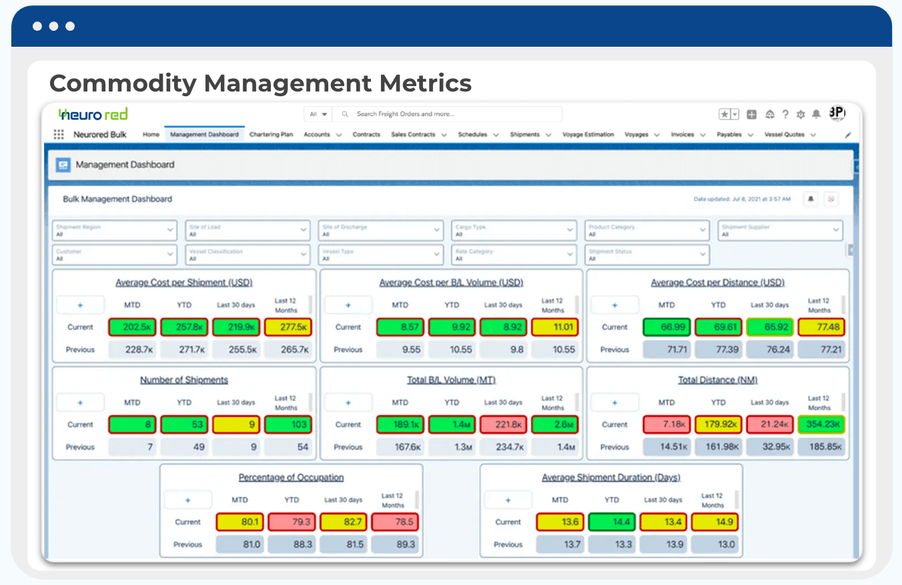Open the Cargo Type filter dropdown
Viewport: 902px width, 585px height.
point(514,230)
